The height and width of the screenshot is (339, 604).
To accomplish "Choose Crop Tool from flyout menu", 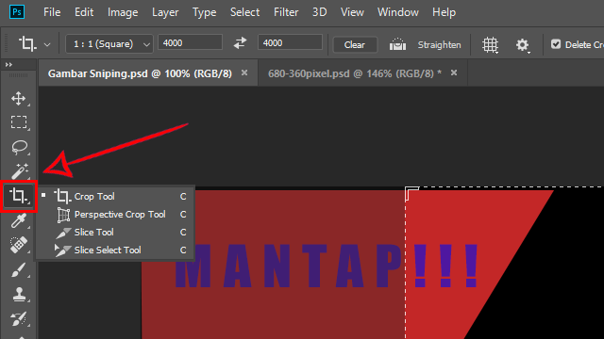I will point(115,197).
